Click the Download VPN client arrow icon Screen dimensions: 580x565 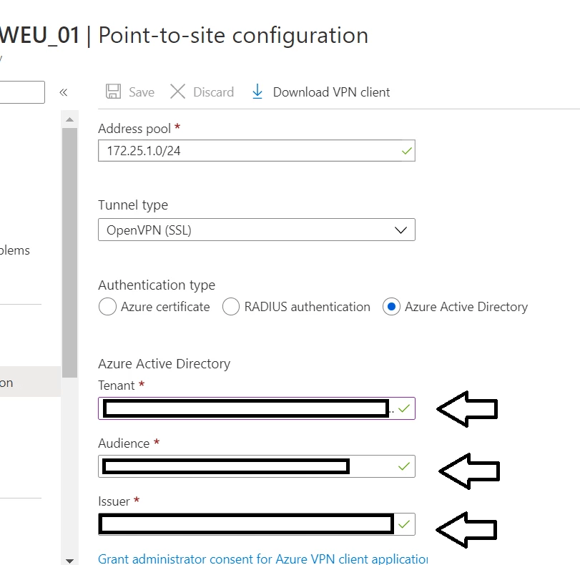[257, 92]
